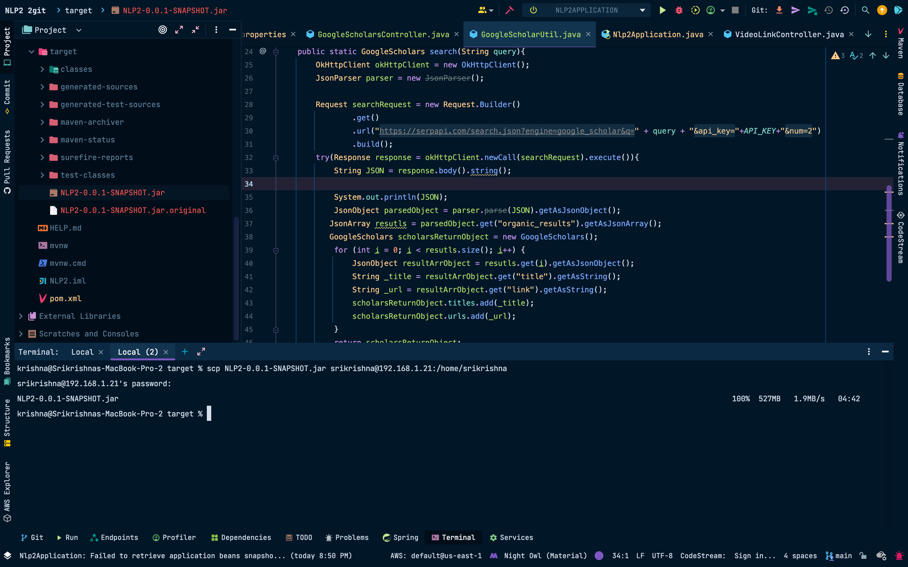Open pom.xml in project tree
This screenshot has width=908, height=567.
[65, 299]
